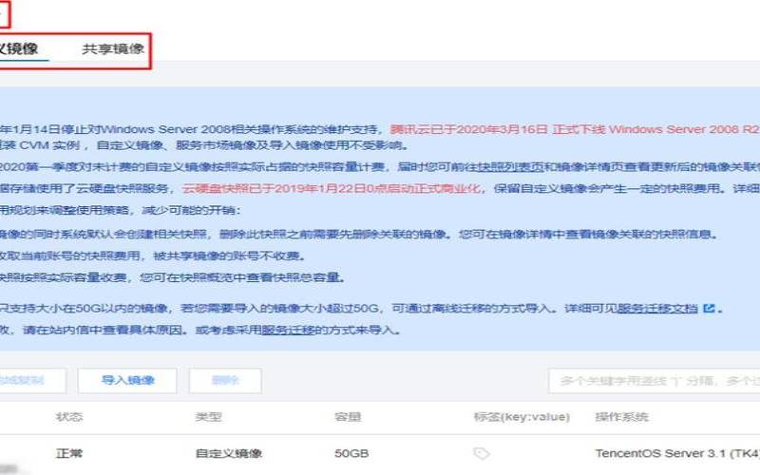The width and height of the screenshot is (760, 475).
Task: Click the 容量 column header
Action: (348, 417)
